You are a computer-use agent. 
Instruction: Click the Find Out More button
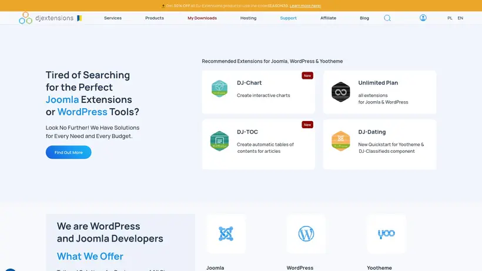69,152
